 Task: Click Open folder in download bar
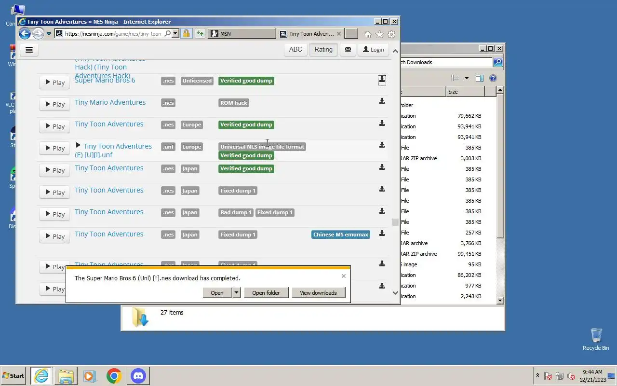(266, 292)
